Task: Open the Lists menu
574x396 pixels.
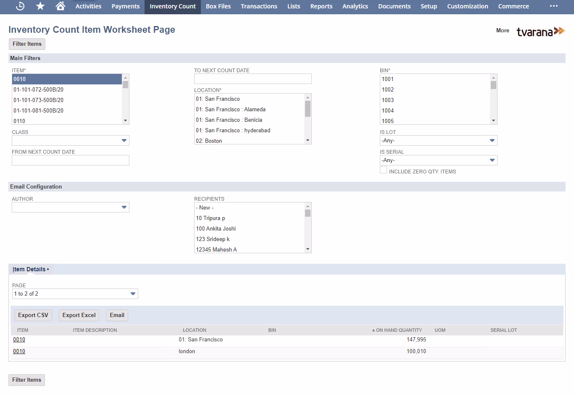Action: 294,6
